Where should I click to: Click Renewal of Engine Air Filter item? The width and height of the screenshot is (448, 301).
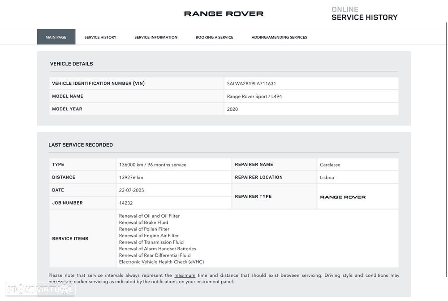pos(149,236)
